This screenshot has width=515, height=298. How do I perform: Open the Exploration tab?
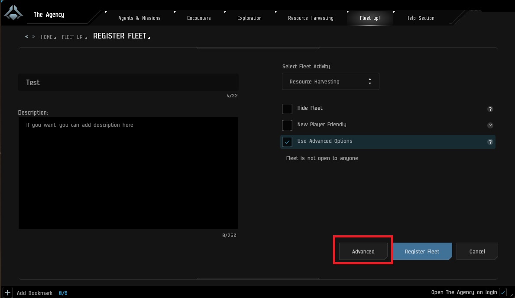coord(249,18)
